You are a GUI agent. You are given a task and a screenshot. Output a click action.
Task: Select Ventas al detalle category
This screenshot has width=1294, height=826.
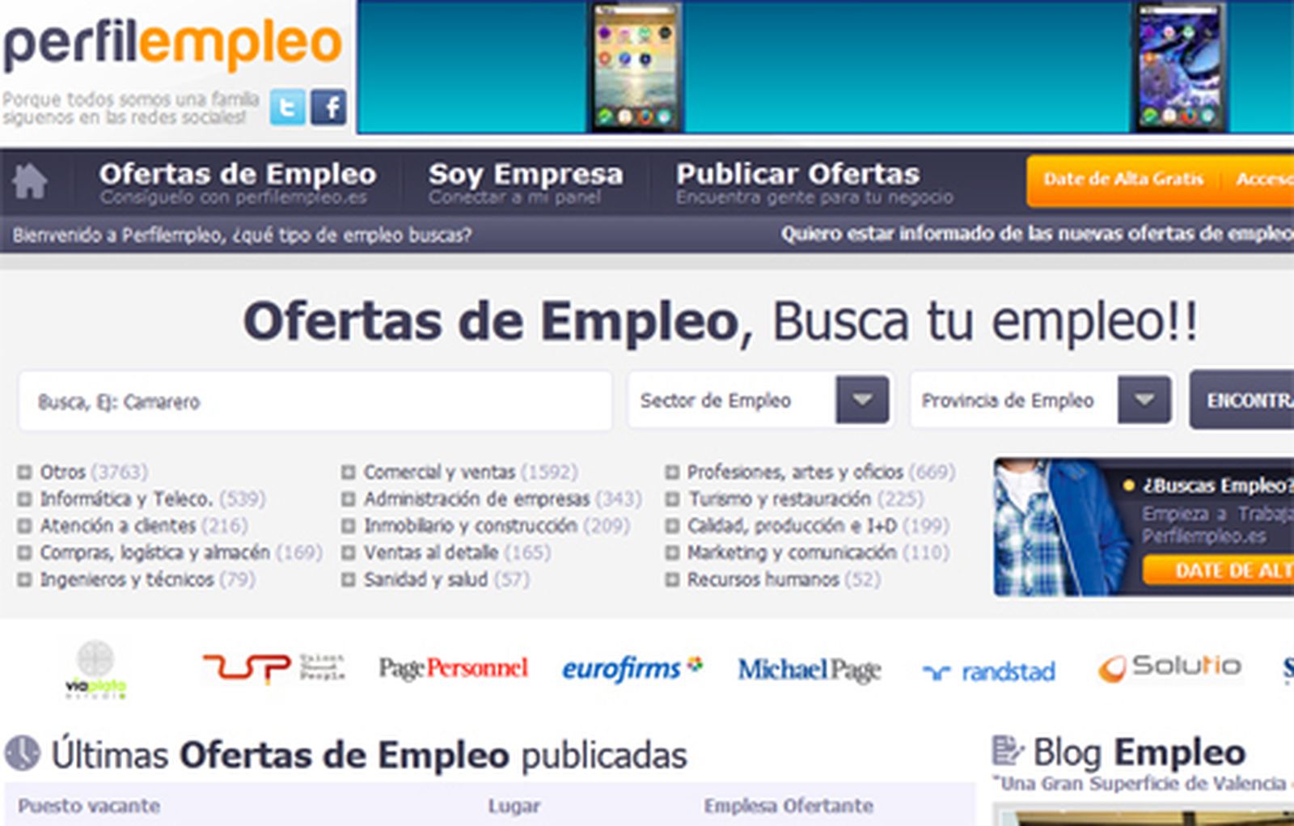(x=457, y=553)
